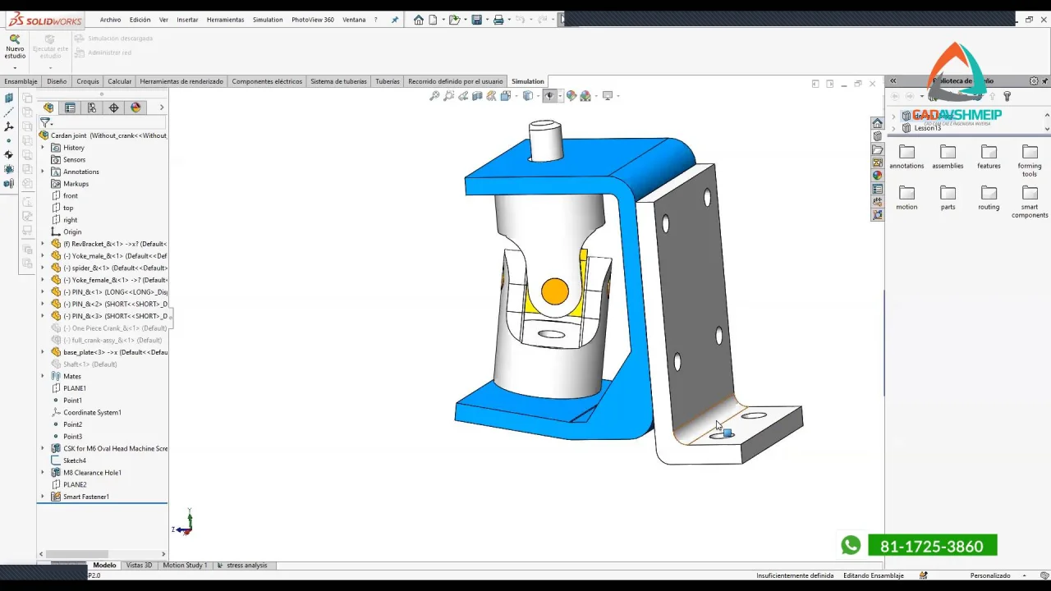
Task: Click the Add File Location screw icon
Action: (1007, 97)
